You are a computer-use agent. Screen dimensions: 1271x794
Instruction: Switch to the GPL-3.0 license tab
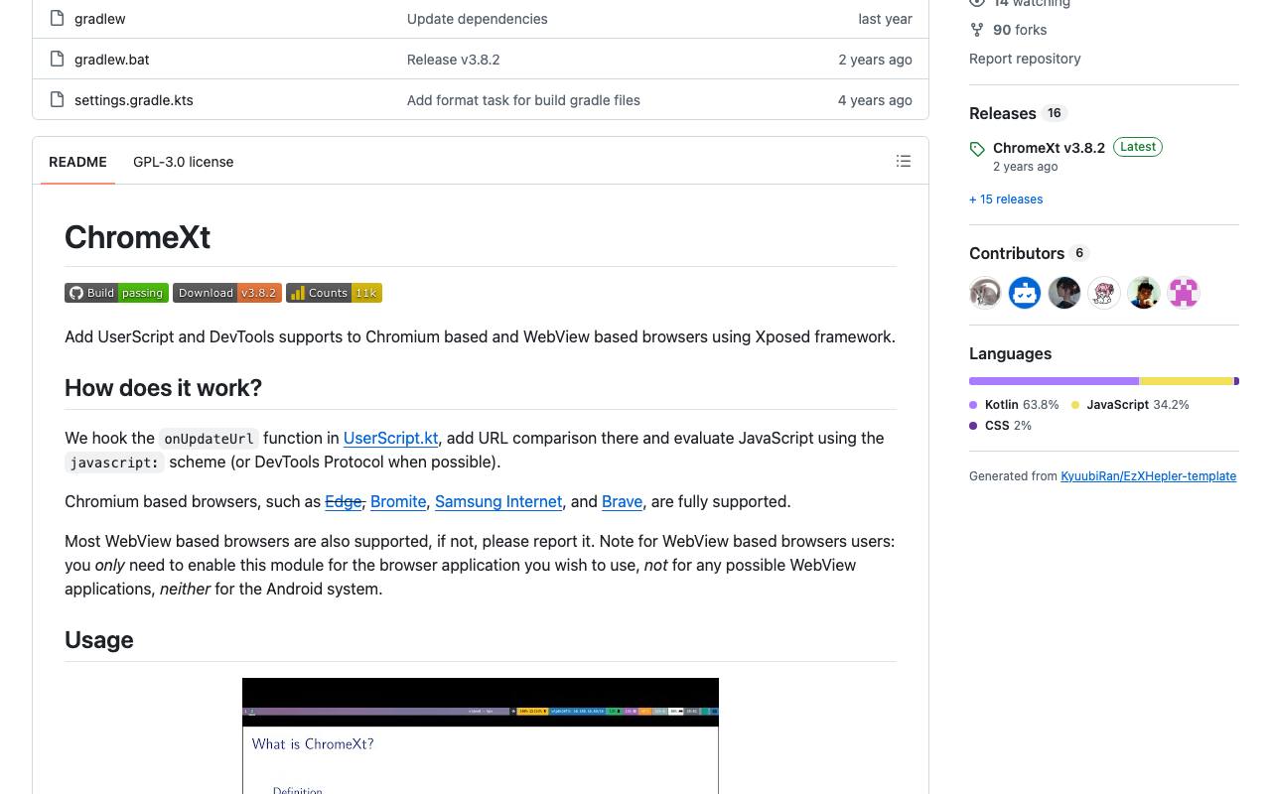184,162
